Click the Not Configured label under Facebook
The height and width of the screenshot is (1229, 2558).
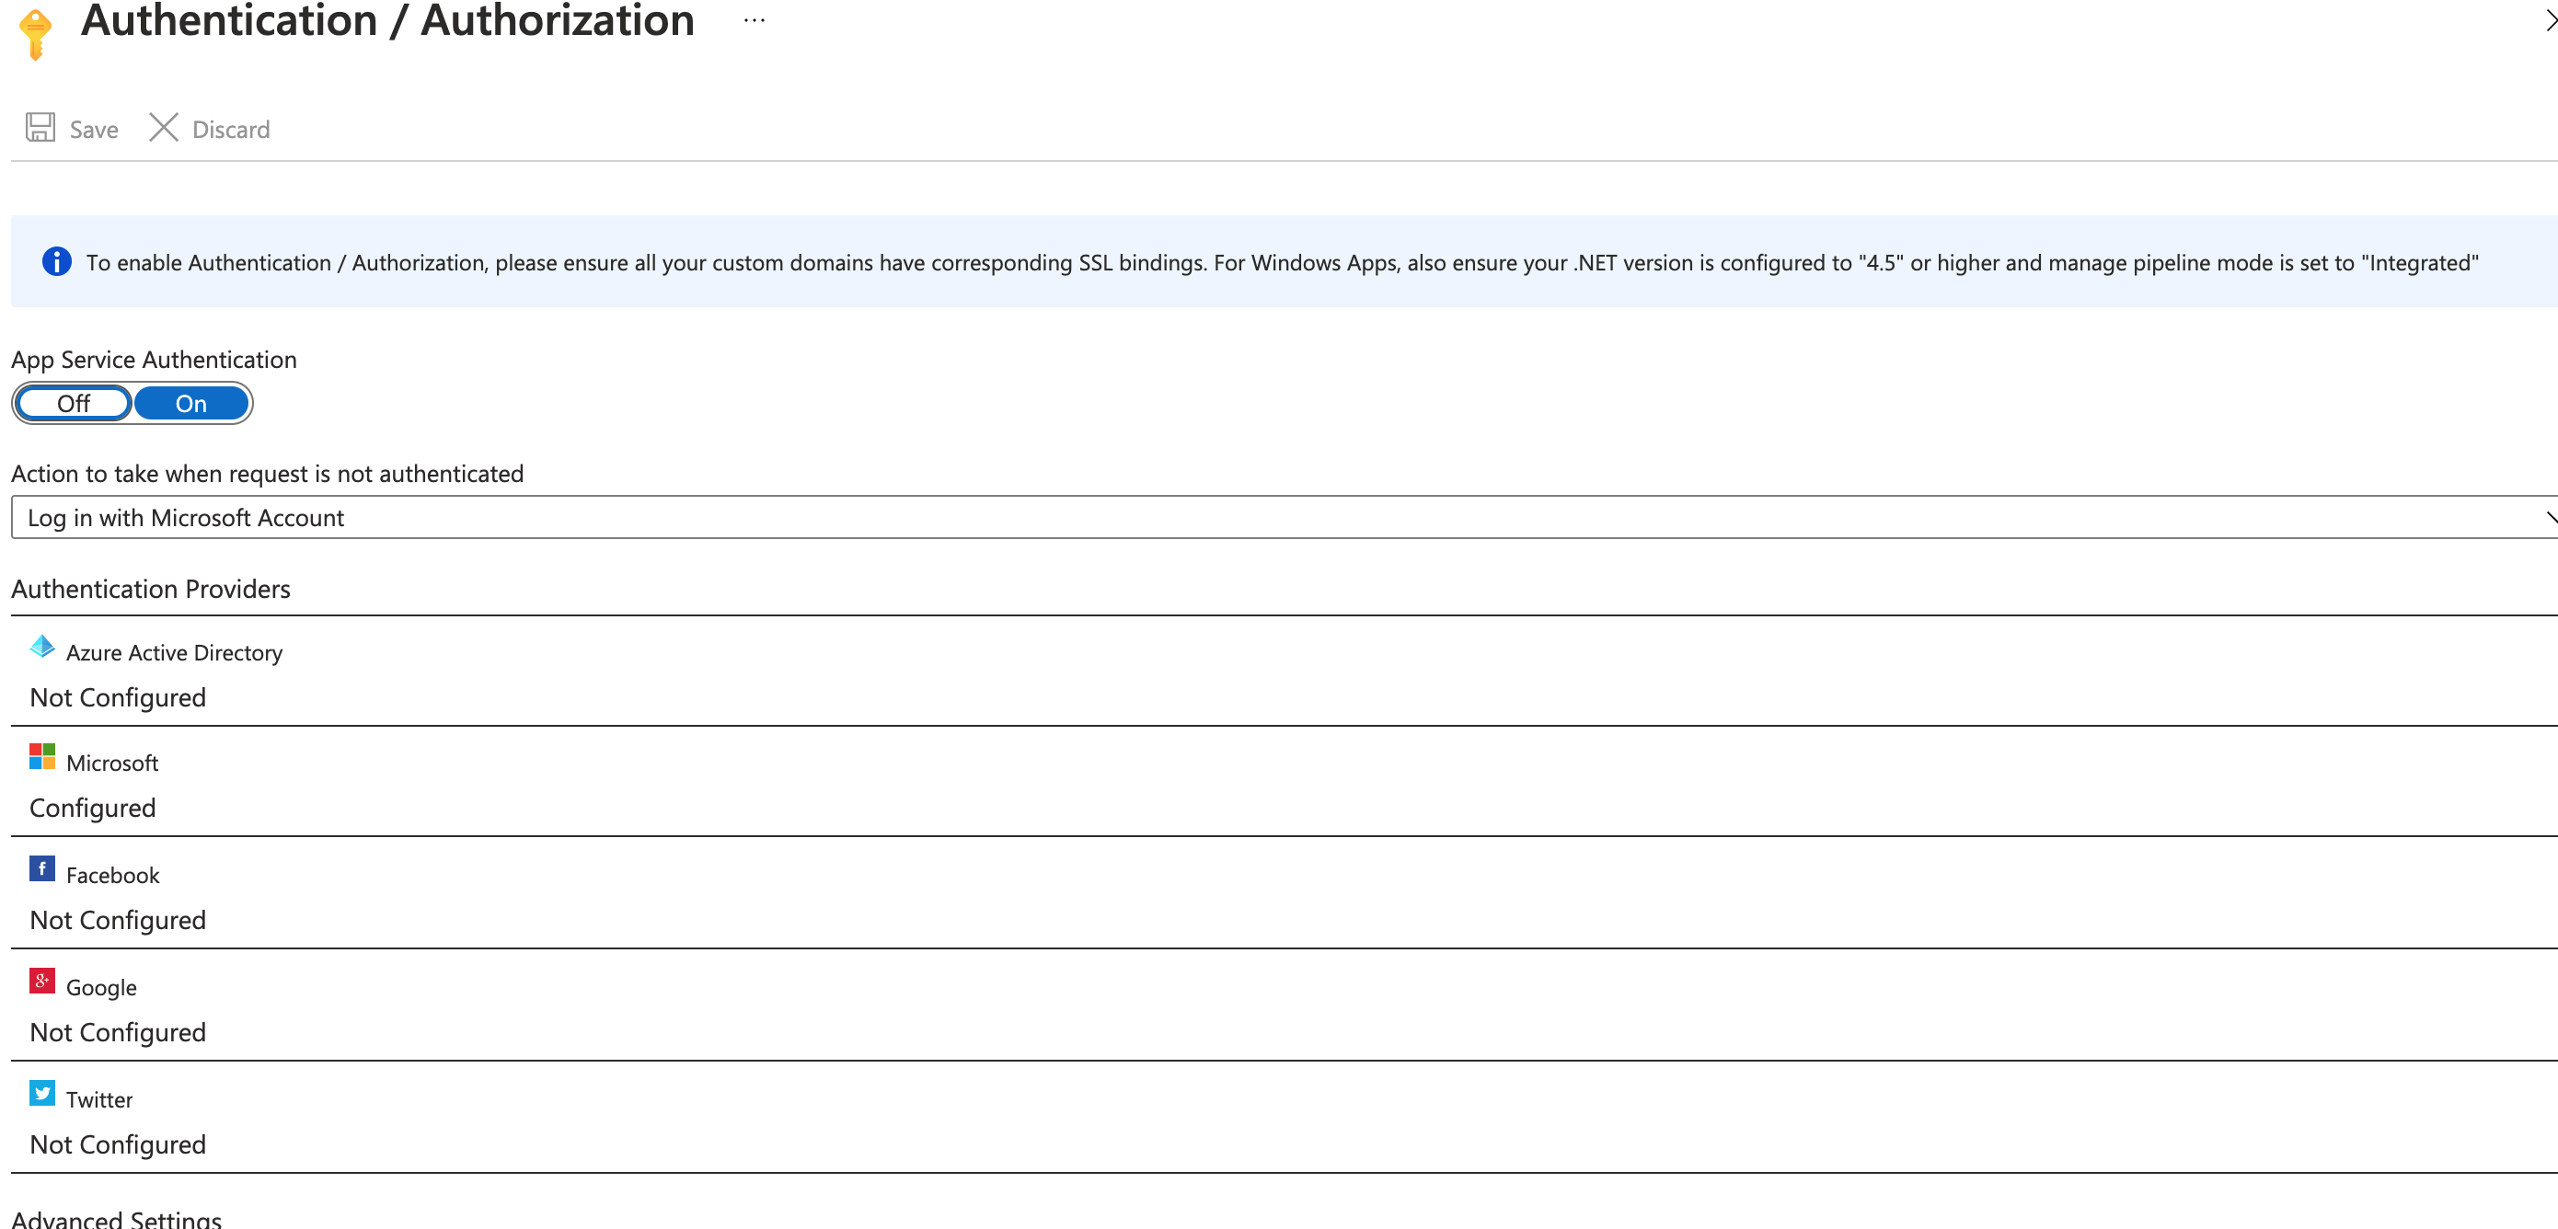click(117, 919)
